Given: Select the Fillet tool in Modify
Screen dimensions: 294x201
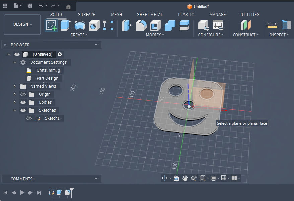Looking at the screenshot, I should point(141,26).
